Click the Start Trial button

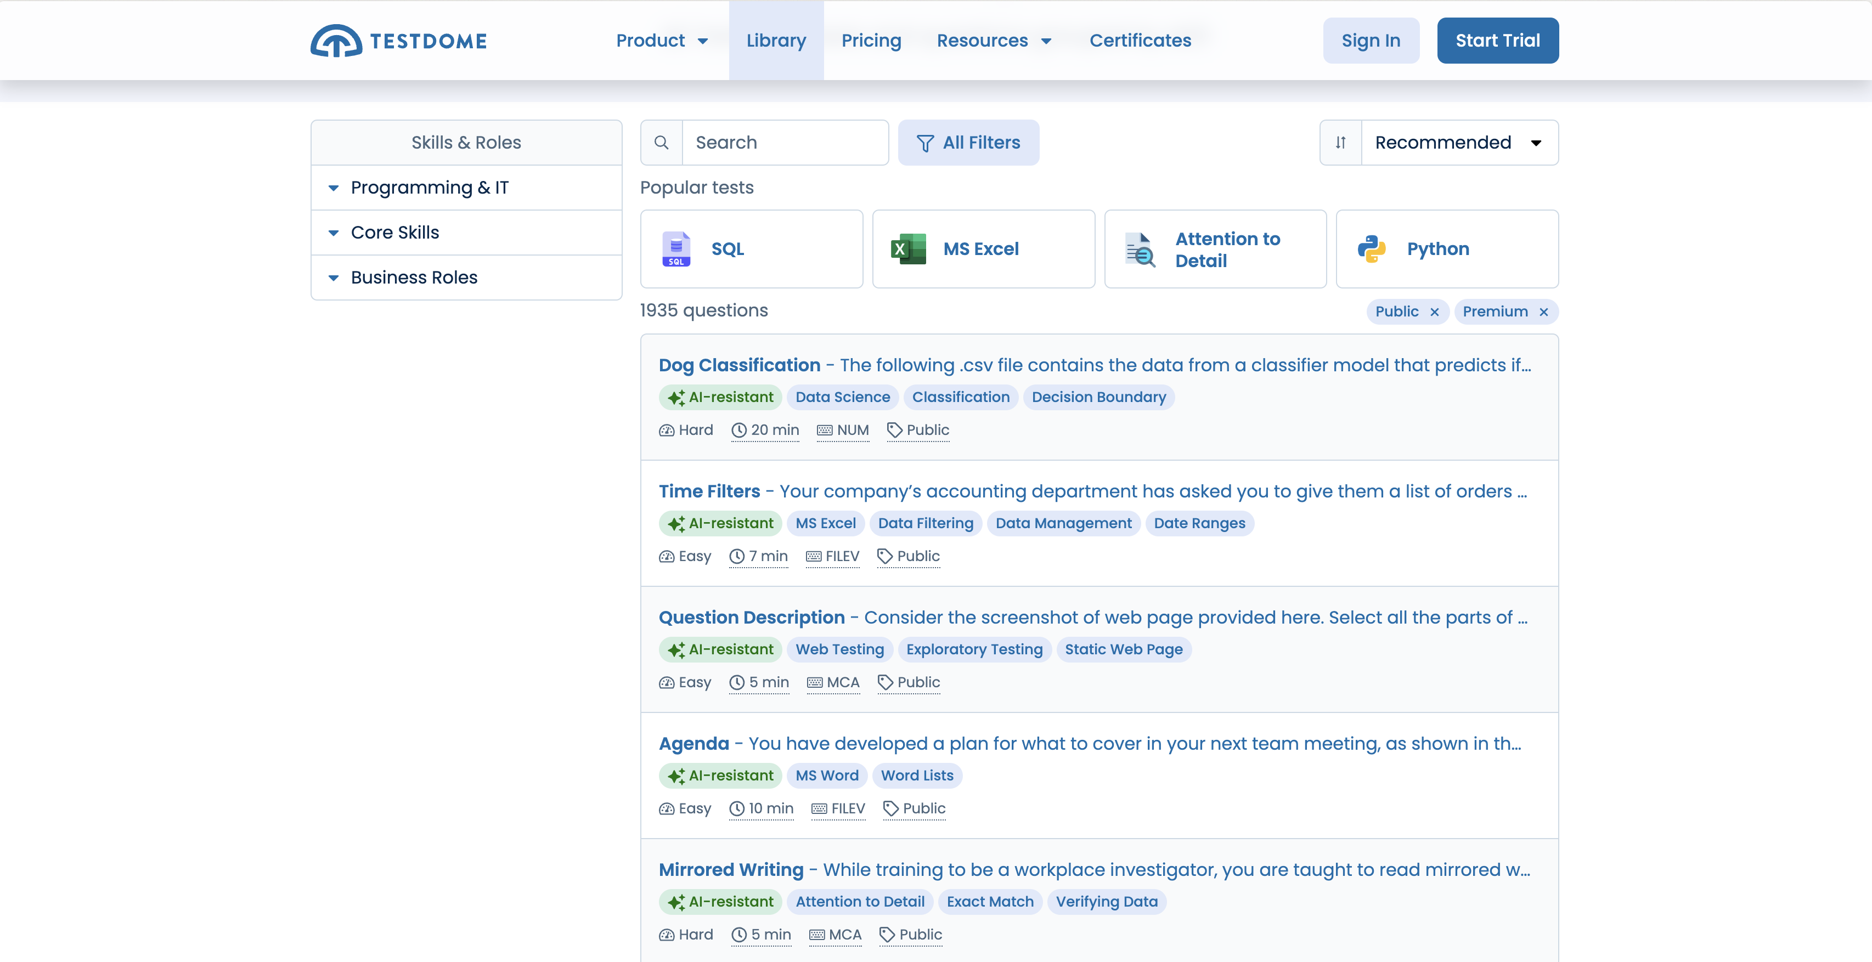[1498, 41]
